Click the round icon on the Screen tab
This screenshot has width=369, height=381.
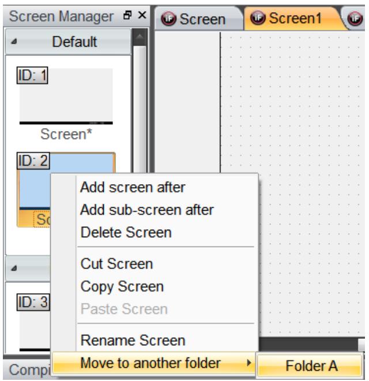168,18
